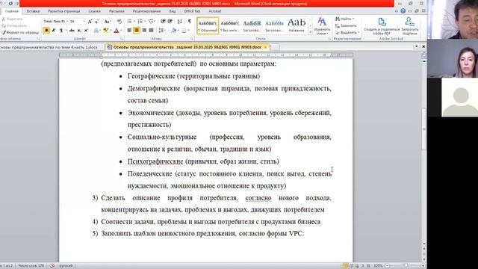Toggle show paragraph marks (¶)

[189, 22]
